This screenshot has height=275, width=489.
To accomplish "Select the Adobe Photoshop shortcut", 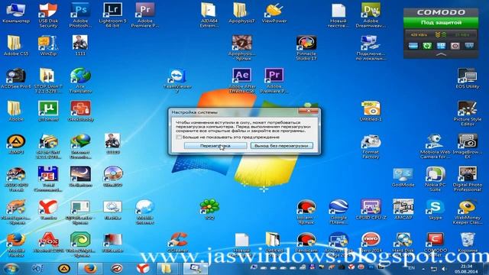I will coord(80,15).
